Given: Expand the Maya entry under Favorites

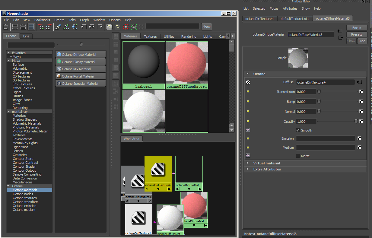Looking at the screenshot, I should 11,57.
